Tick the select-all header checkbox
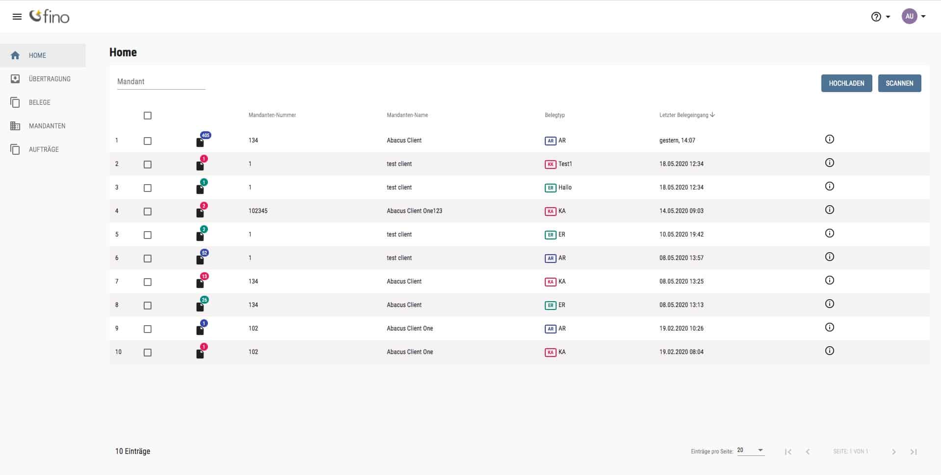This screenshot has width=941, height=475. [148, 116]
